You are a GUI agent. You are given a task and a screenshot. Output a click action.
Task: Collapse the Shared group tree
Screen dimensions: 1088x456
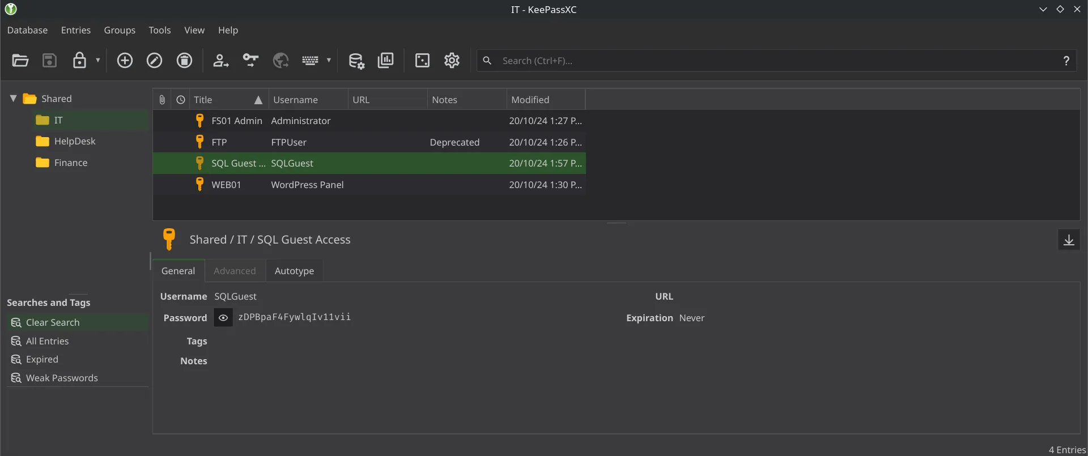(13, 99)
